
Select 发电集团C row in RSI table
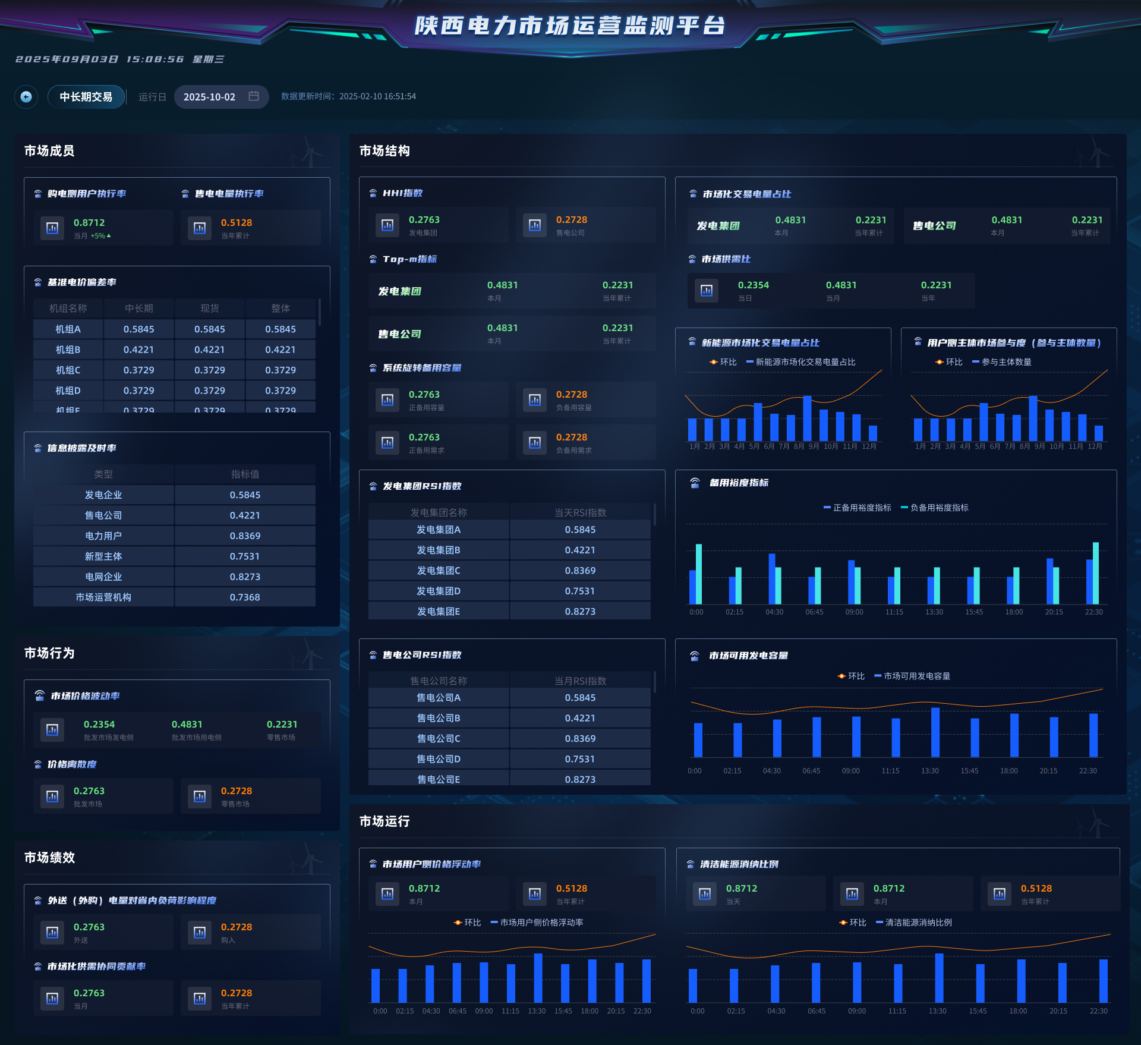coord(509,571)
